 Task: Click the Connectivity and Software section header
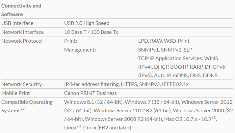click(x=21, y=10)
